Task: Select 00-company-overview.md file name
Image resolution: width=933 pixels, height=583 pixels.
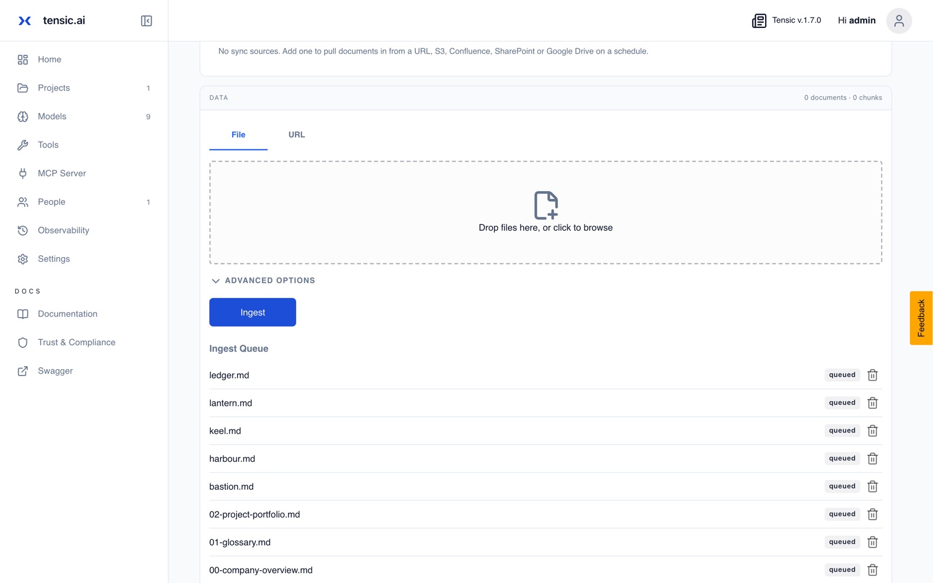Action: coord(261,570)
